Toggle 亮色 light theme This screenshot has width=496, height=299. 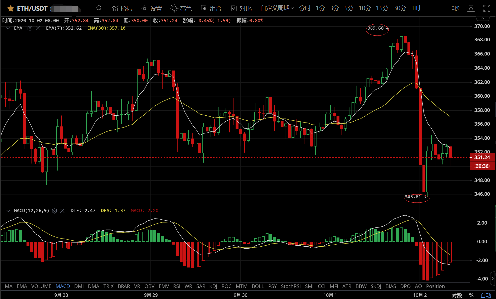tap(181, 8)
